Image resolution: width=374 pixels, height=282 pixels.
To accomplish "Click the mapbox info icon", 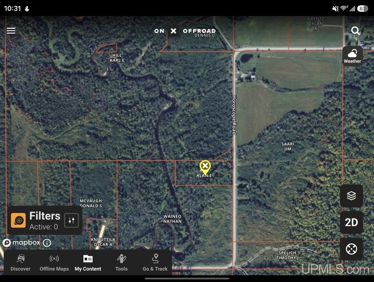I will 47,243.
